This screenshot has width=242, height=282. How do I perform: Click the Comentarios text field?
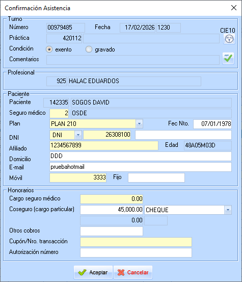[x=133, y=60]
